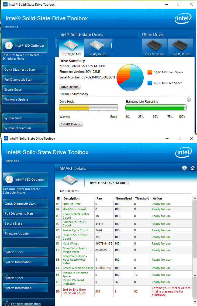Click the Normalized column header
Viewport: 197px width, 306px height.
[x=124, y=198]
